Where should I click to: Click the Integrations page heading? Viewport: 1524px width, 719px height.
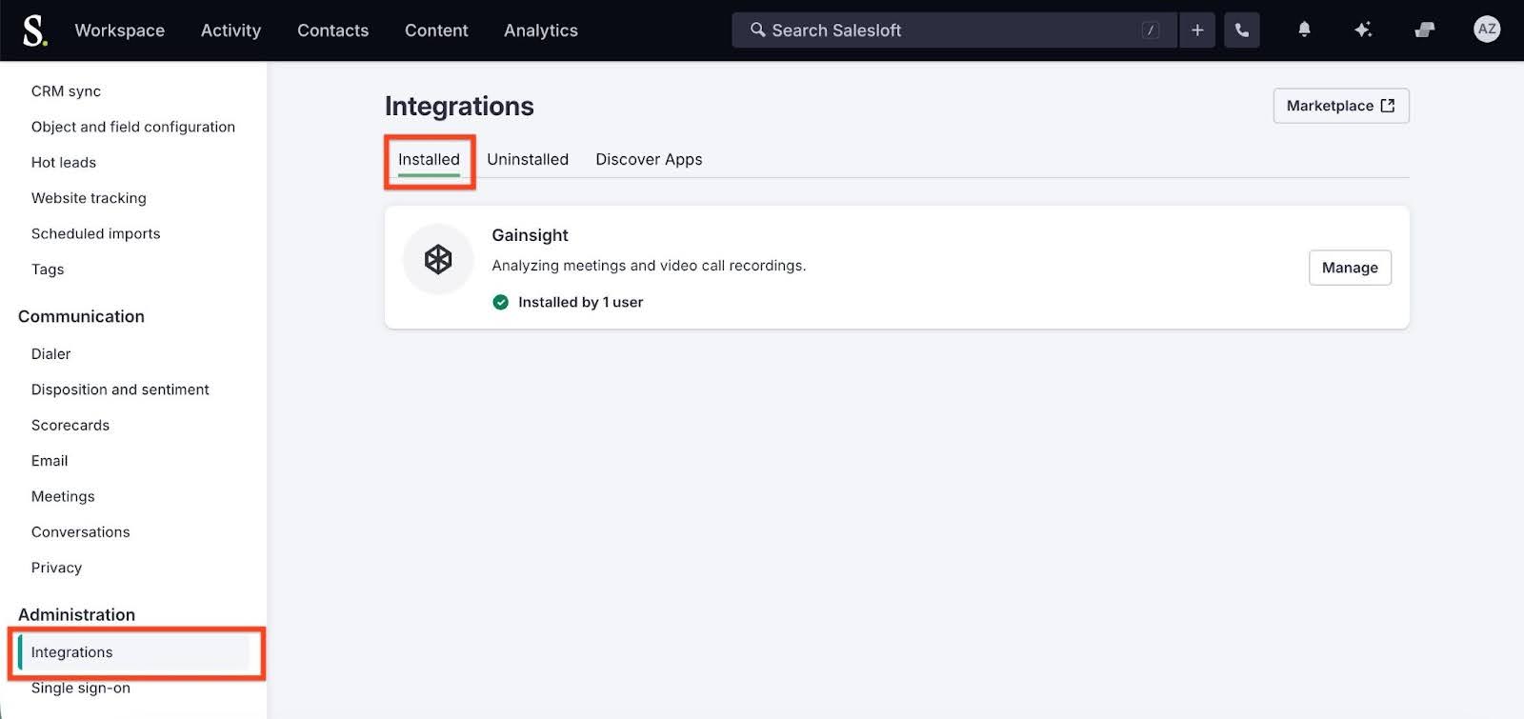pyautogui.click(x=459, y=106)
